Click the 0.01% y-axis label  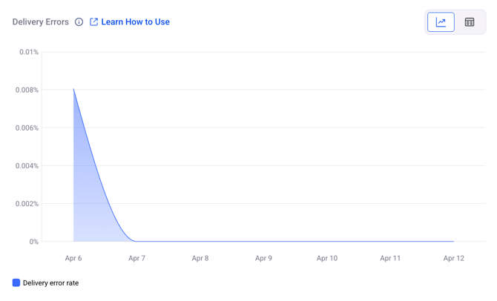(x=29, y=53)
